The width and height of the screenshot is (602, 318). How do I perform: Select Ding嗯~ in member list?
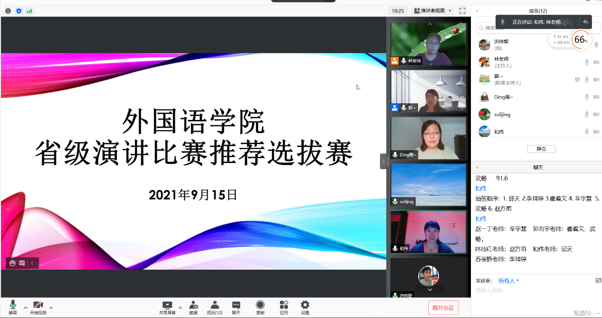(x=537, y=97)
